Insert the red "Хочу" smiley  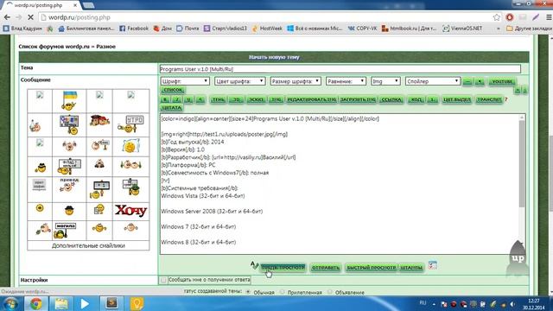pyautogui.click(x=130, y=211)
